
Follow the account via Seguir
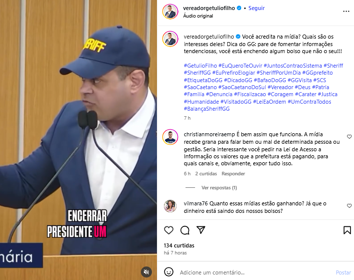coord(256,8)
